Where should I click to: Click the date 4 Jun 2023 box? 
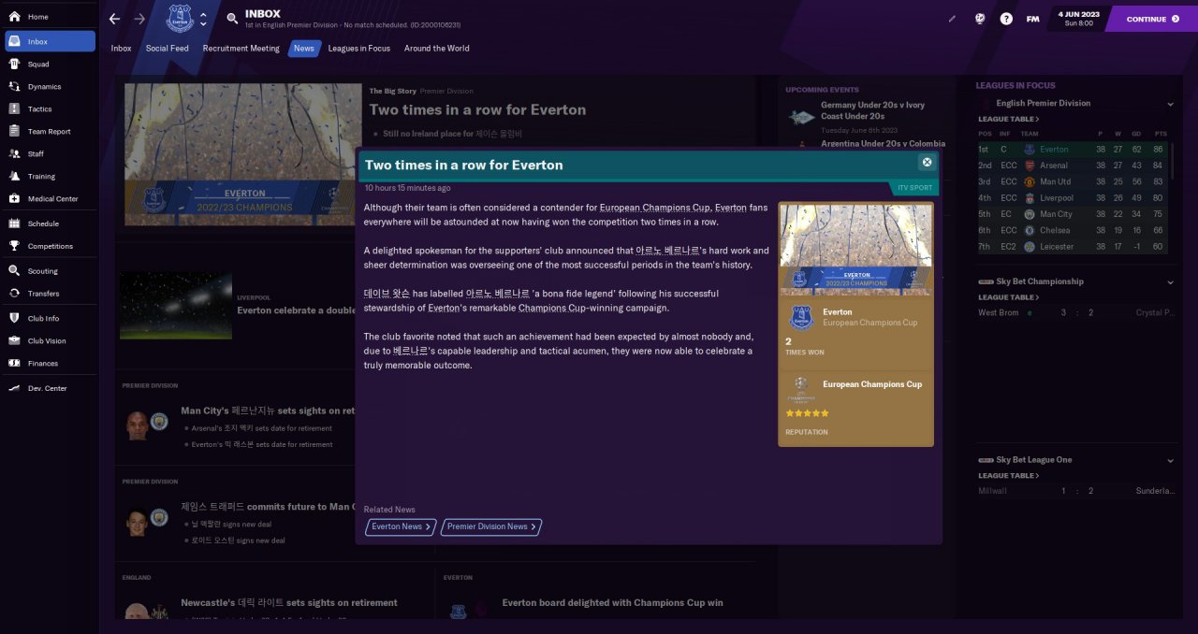1079,18
